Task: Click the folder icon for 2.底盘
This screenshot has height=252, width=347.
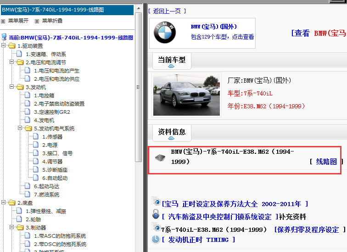Action: [12, 203]
